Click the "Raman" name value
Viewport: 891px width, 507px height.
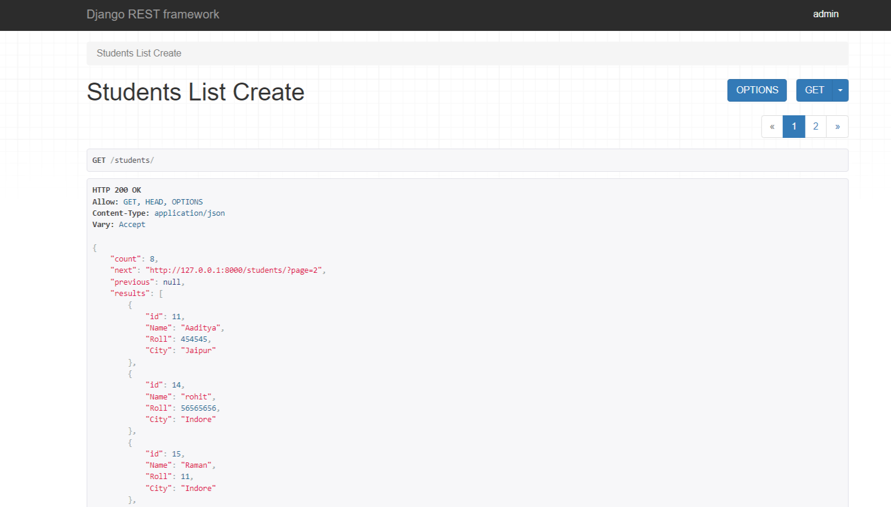196,465
